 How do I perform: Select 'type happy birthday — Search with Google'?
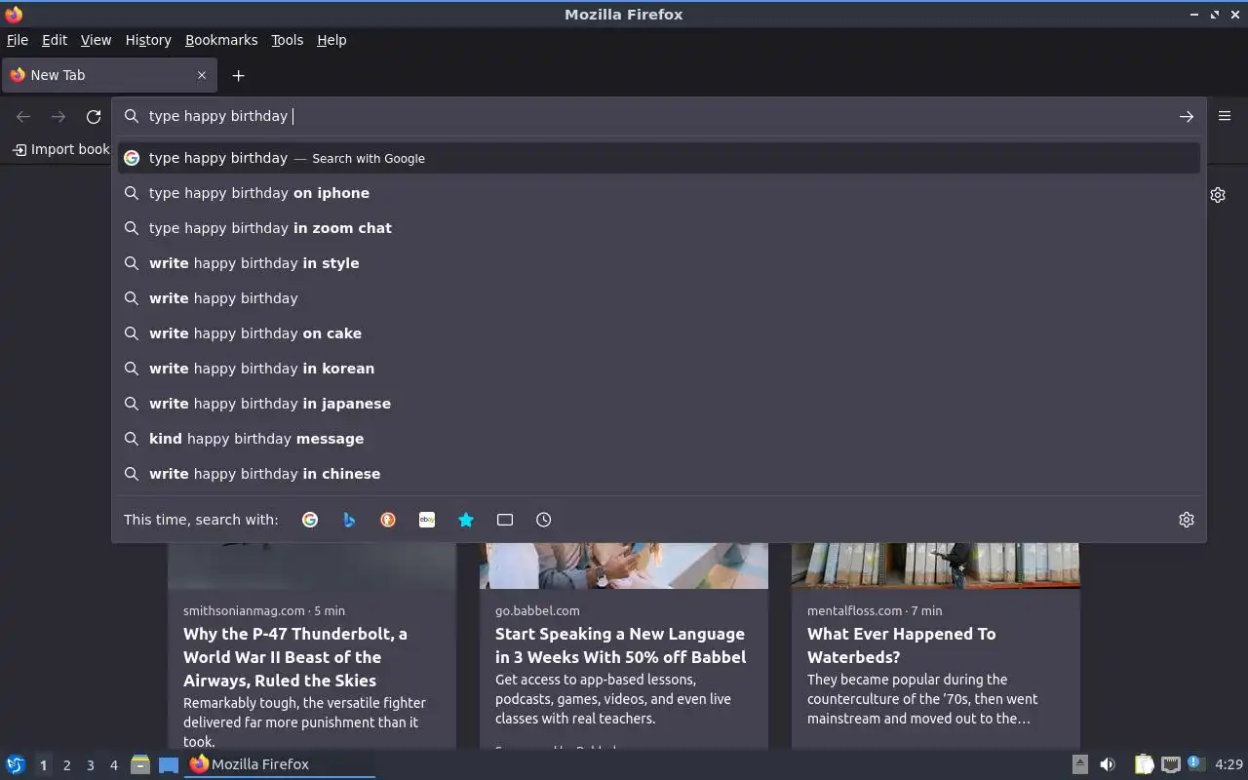(x=659, y=158)
